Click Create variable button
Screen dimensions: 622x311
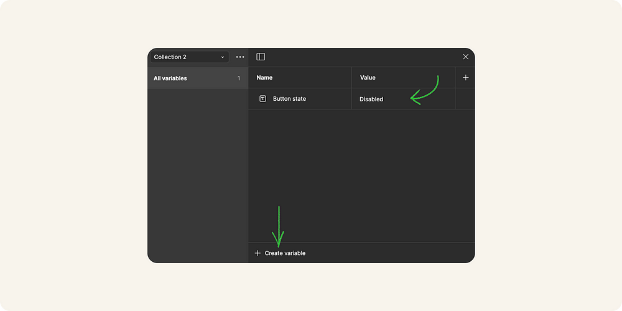click(280, 253)
